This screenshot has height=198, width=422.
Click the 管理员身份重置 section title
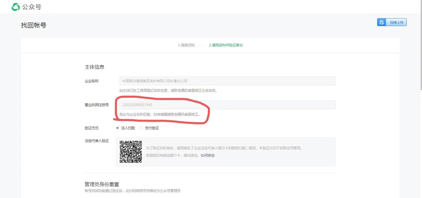[102, 184]
